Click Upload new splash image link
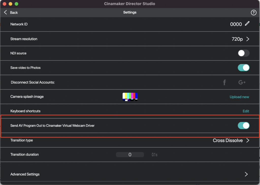Viewport: 260px width, 185px height. (x=239, y=97)
